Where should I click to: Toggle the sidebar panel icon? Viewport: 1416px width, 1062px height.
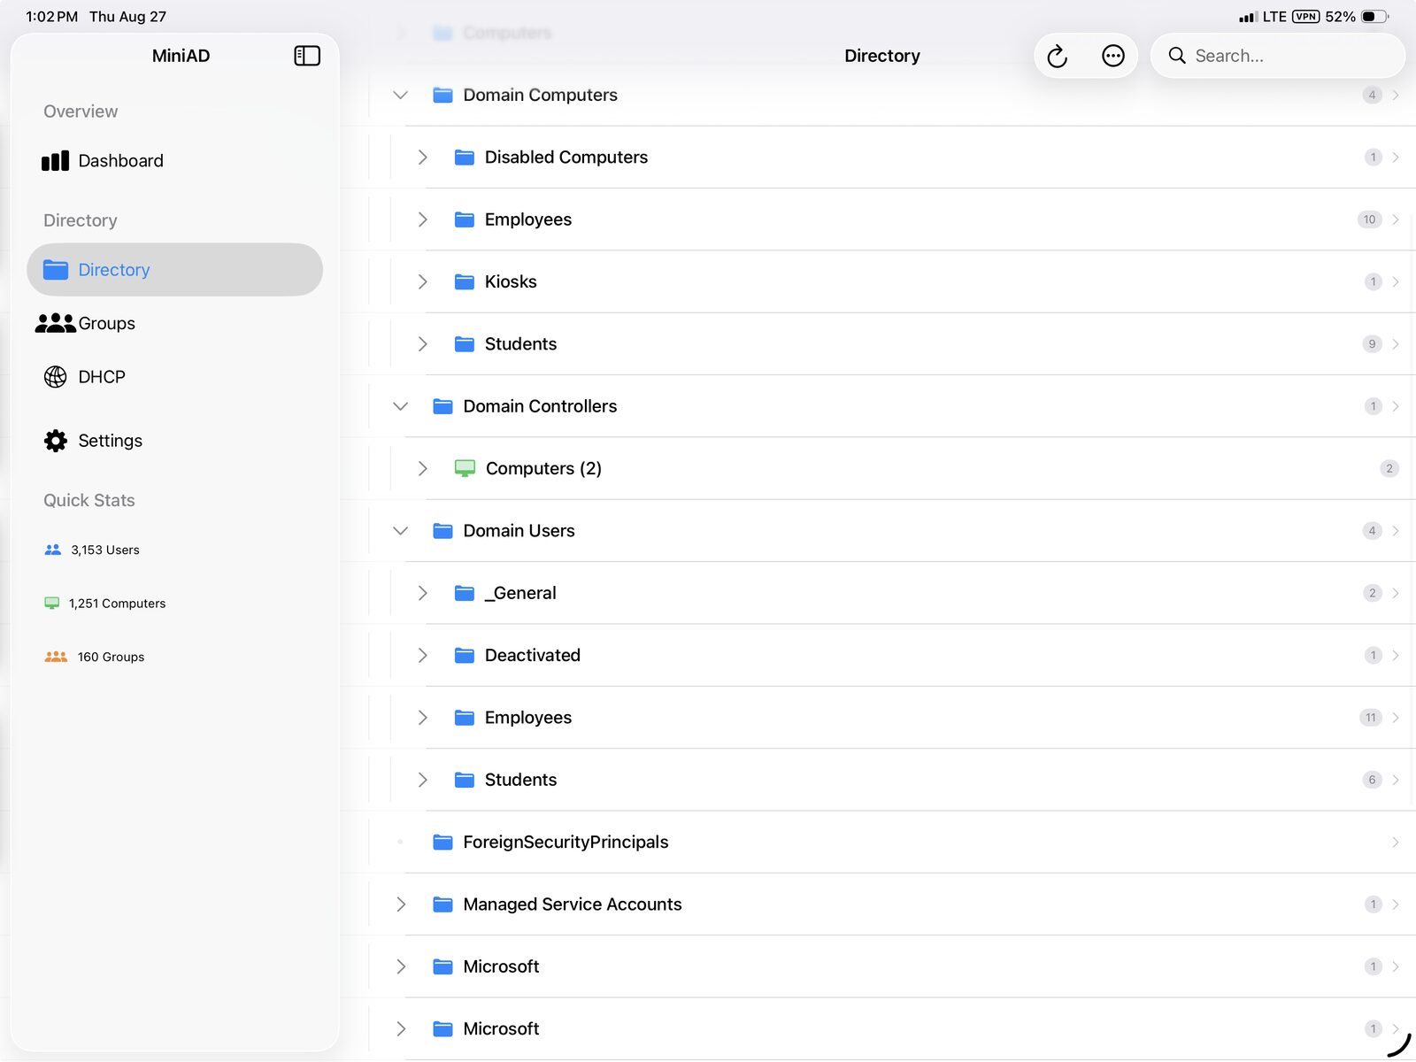307,56
